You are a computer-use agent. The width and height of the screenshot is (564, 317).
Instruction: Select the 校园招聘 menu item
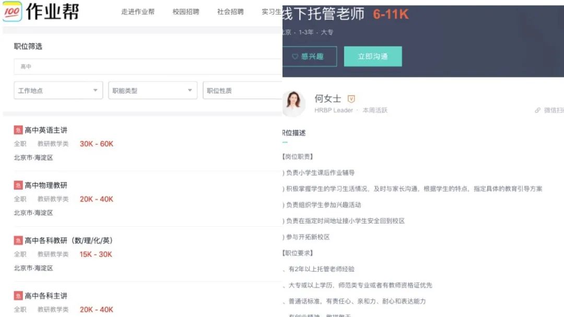click(186, 11)
